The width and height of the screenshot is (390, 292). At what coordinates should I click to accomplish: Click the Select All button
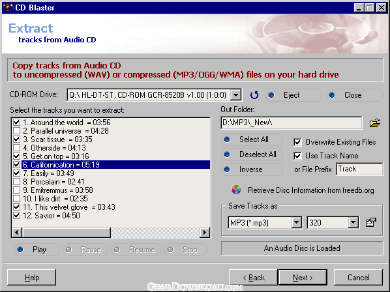coord(252,139)
